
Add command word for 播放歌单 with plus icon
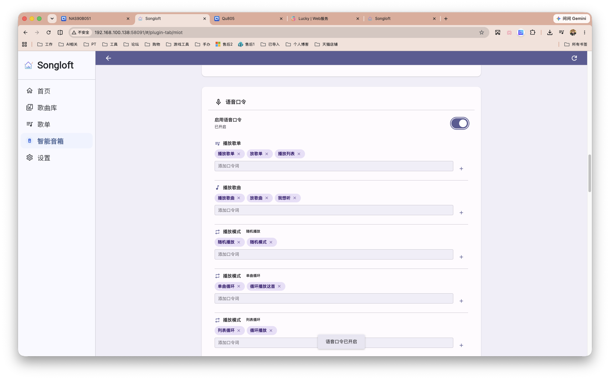coord(461,169)
